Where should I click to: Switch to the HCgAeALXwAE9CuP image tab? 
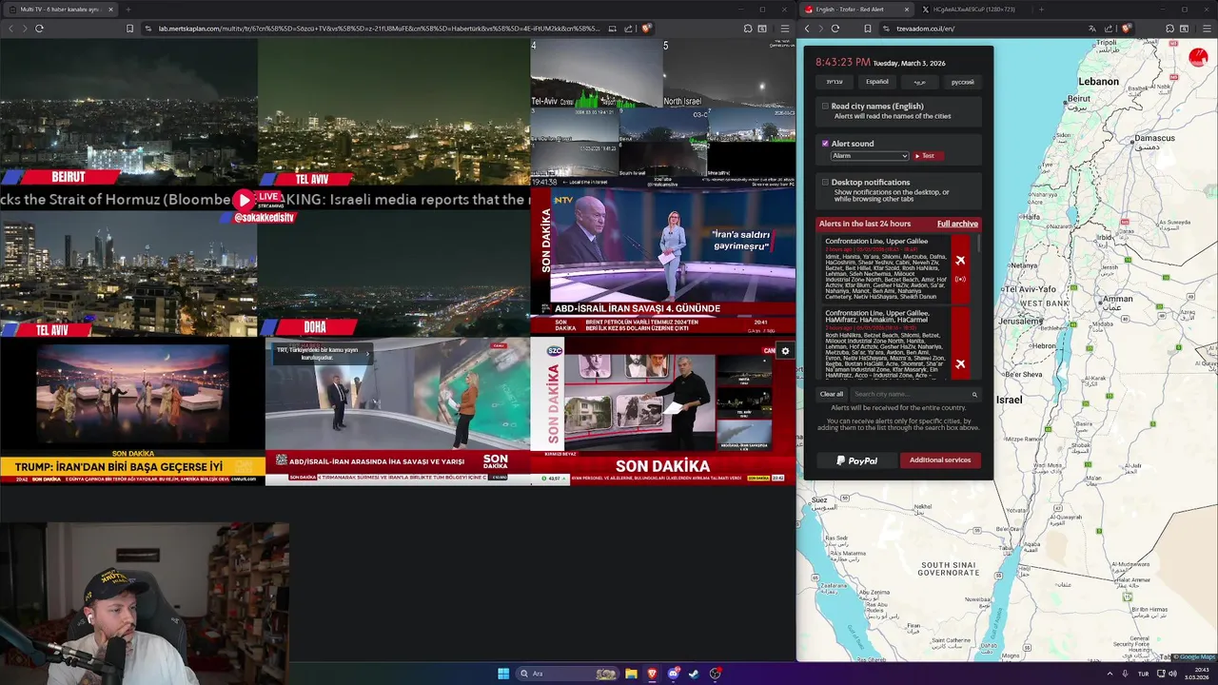tap(974, 10)
